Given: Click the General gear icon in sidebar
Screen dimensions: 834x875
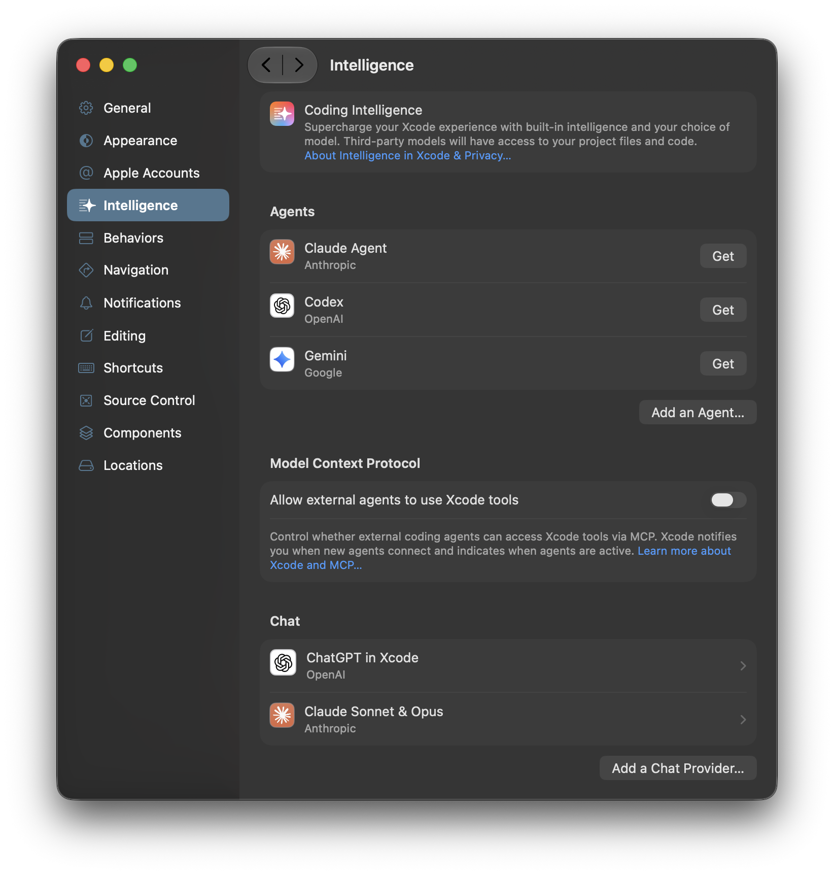Looking at the screenshot, I should click(x=86, y=108).
